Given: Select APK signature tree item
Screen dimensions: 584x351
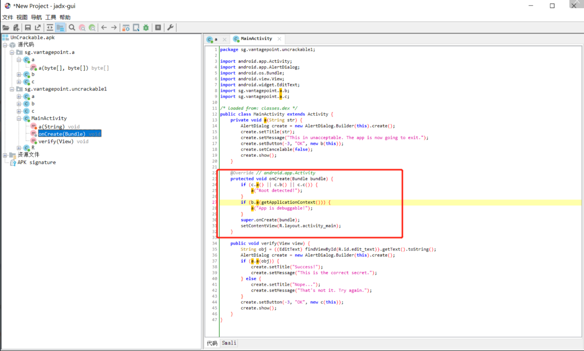Looking at the screenshot, I should pyautogui.click(x=36, y=162).
